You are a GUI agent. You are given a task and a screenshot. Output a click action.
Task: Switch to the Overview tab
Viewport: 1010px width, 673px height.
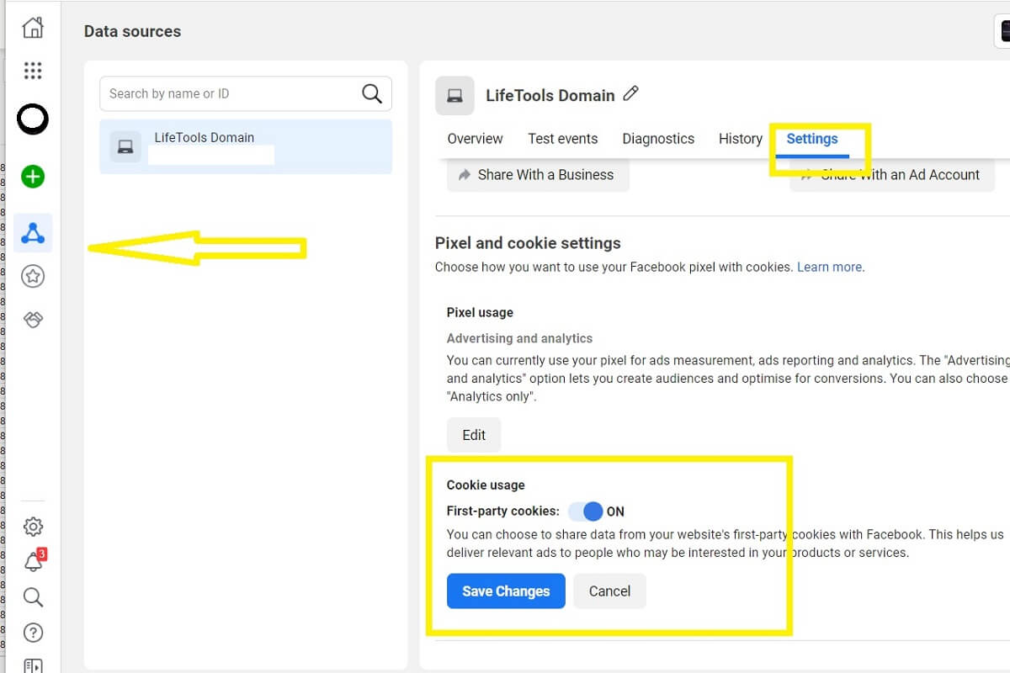point(475,139)
